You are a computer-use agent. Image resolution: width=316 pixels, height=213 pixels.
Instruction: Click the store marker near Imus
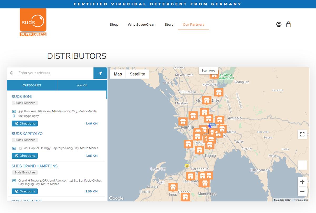coord(173,187)
